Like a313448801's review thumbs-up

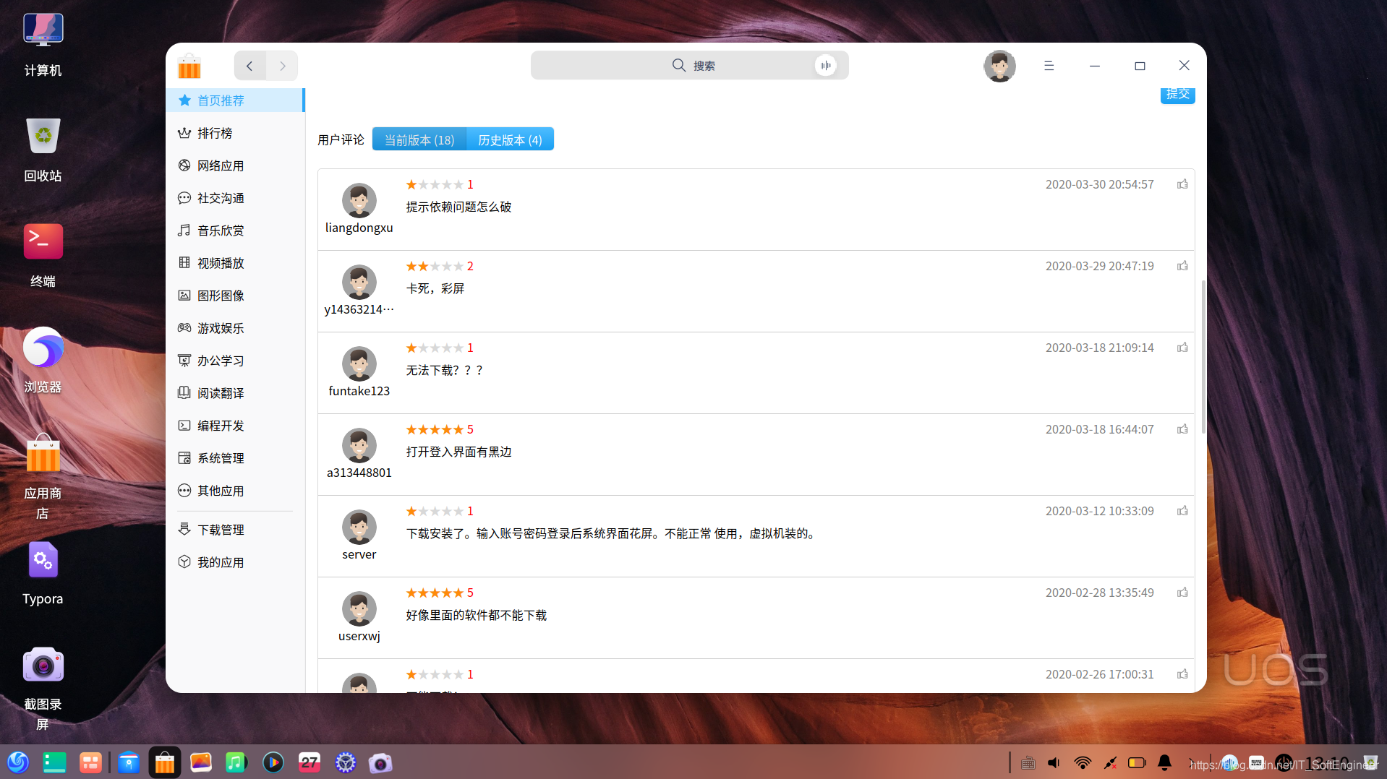(1182, 429)
